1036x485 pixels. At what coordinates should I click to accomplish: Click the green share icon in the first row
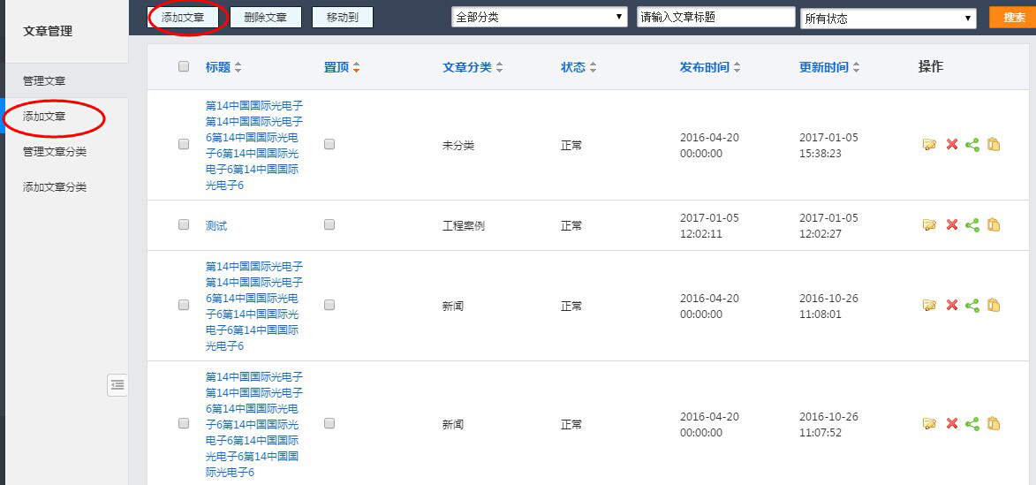click(x=972, y=145)
